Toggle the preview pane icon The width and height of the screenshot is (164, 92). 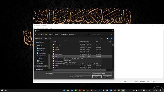(108, 38)
